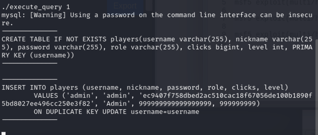Screen dimensions: 318x135
Task: Click the INSERT INTO keywords
Action: (x=24, y=88)
